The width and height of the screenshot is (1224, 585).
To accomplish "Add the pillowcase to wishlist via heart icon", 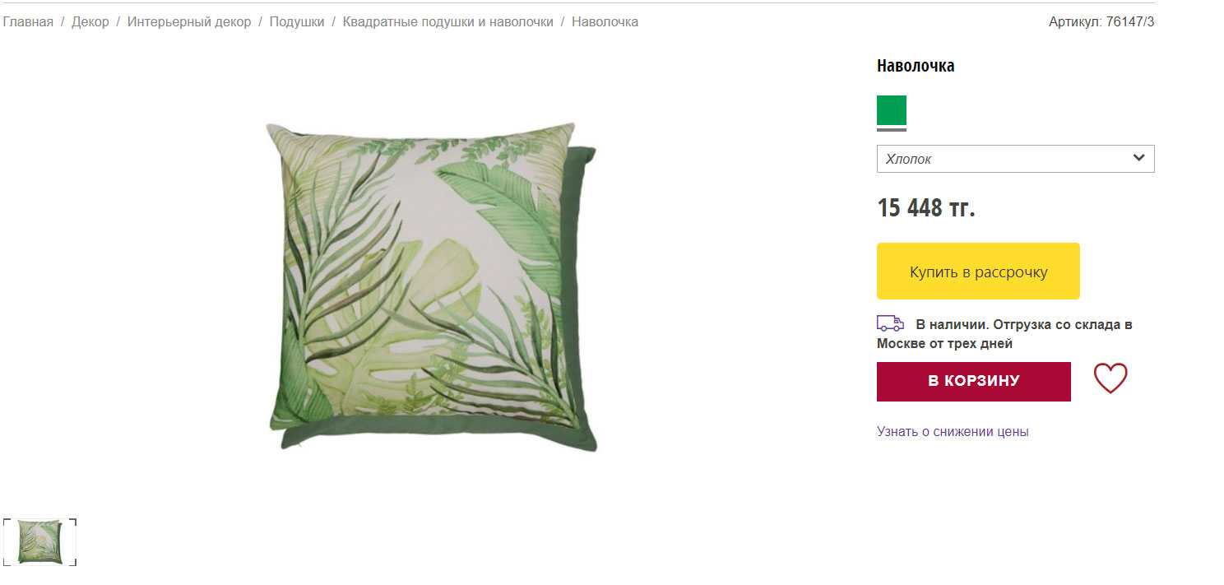I will coord(1110,378).
